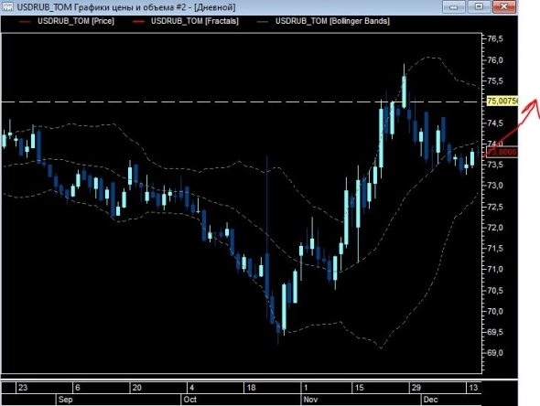540x406 pixels.
Task: Click the red Price legend line marker
Action: pos(25,22)
